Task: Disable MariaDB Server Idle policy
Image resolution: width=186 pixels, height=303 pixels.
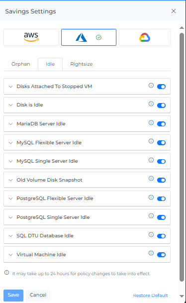Action: [161, 124]
